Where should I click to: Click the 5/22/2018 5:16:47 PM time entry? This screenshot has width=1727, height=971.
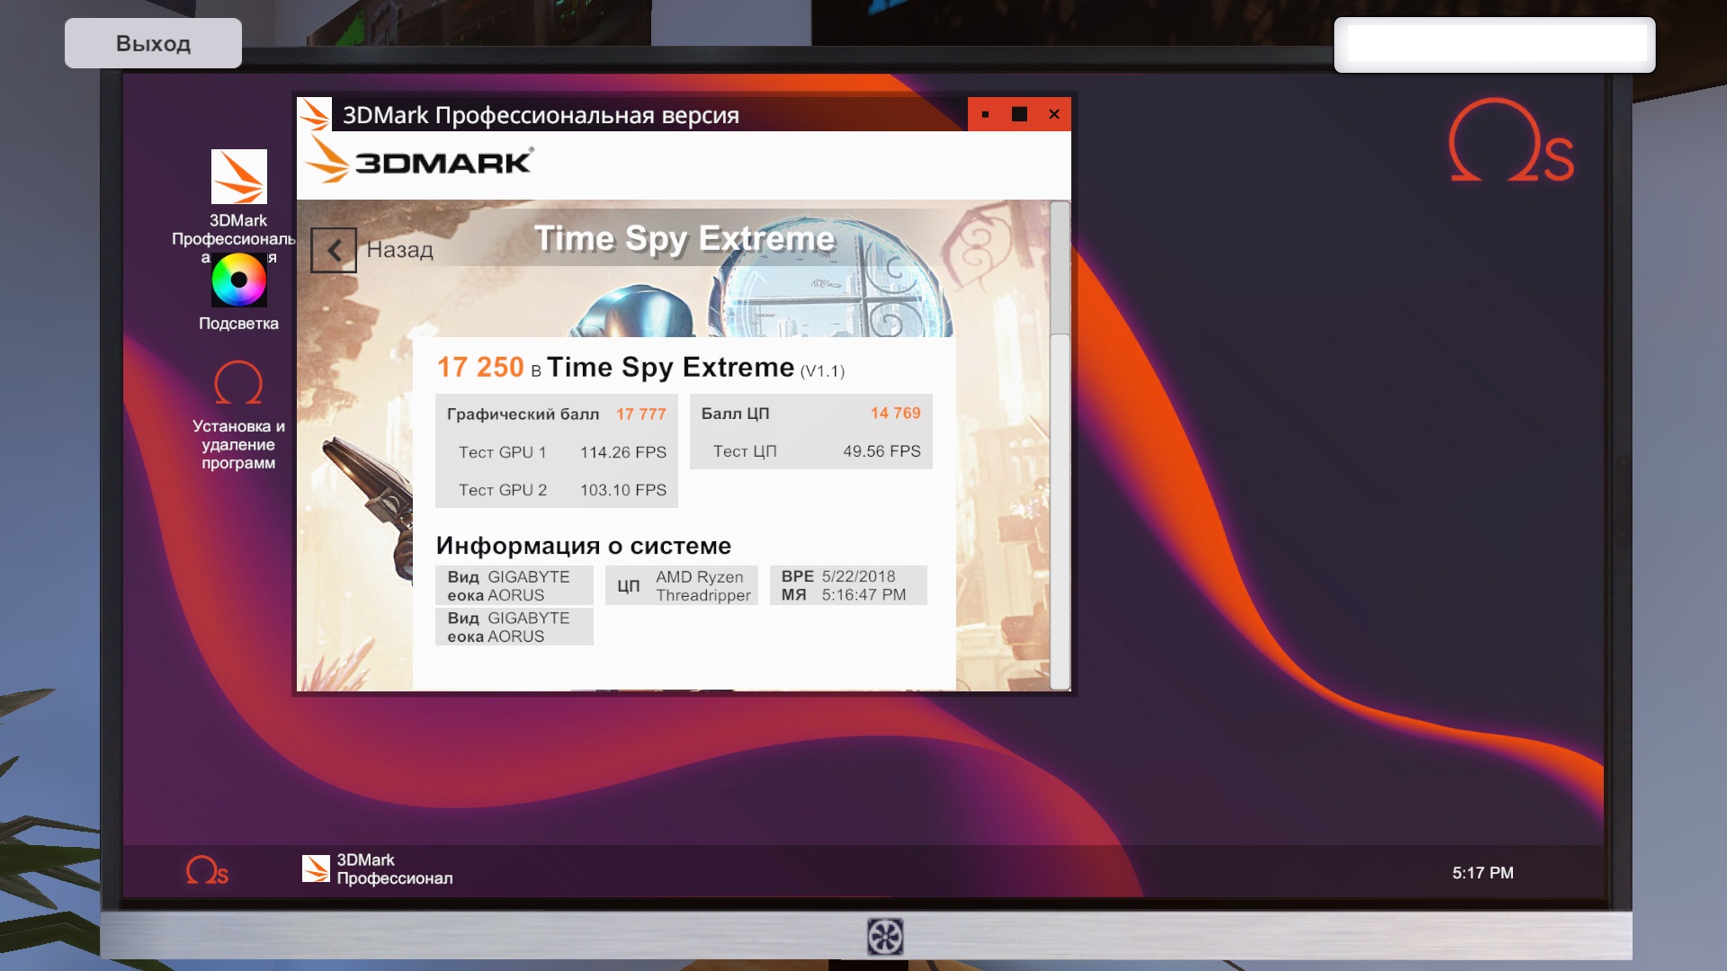(x=848, y=585)
